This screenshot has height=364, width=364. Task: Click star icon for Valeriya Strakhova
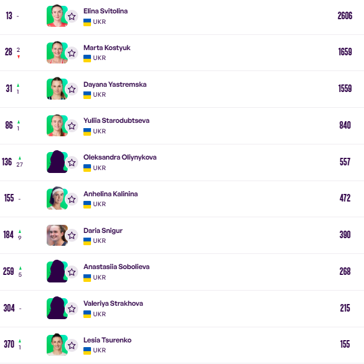[72, 309]
